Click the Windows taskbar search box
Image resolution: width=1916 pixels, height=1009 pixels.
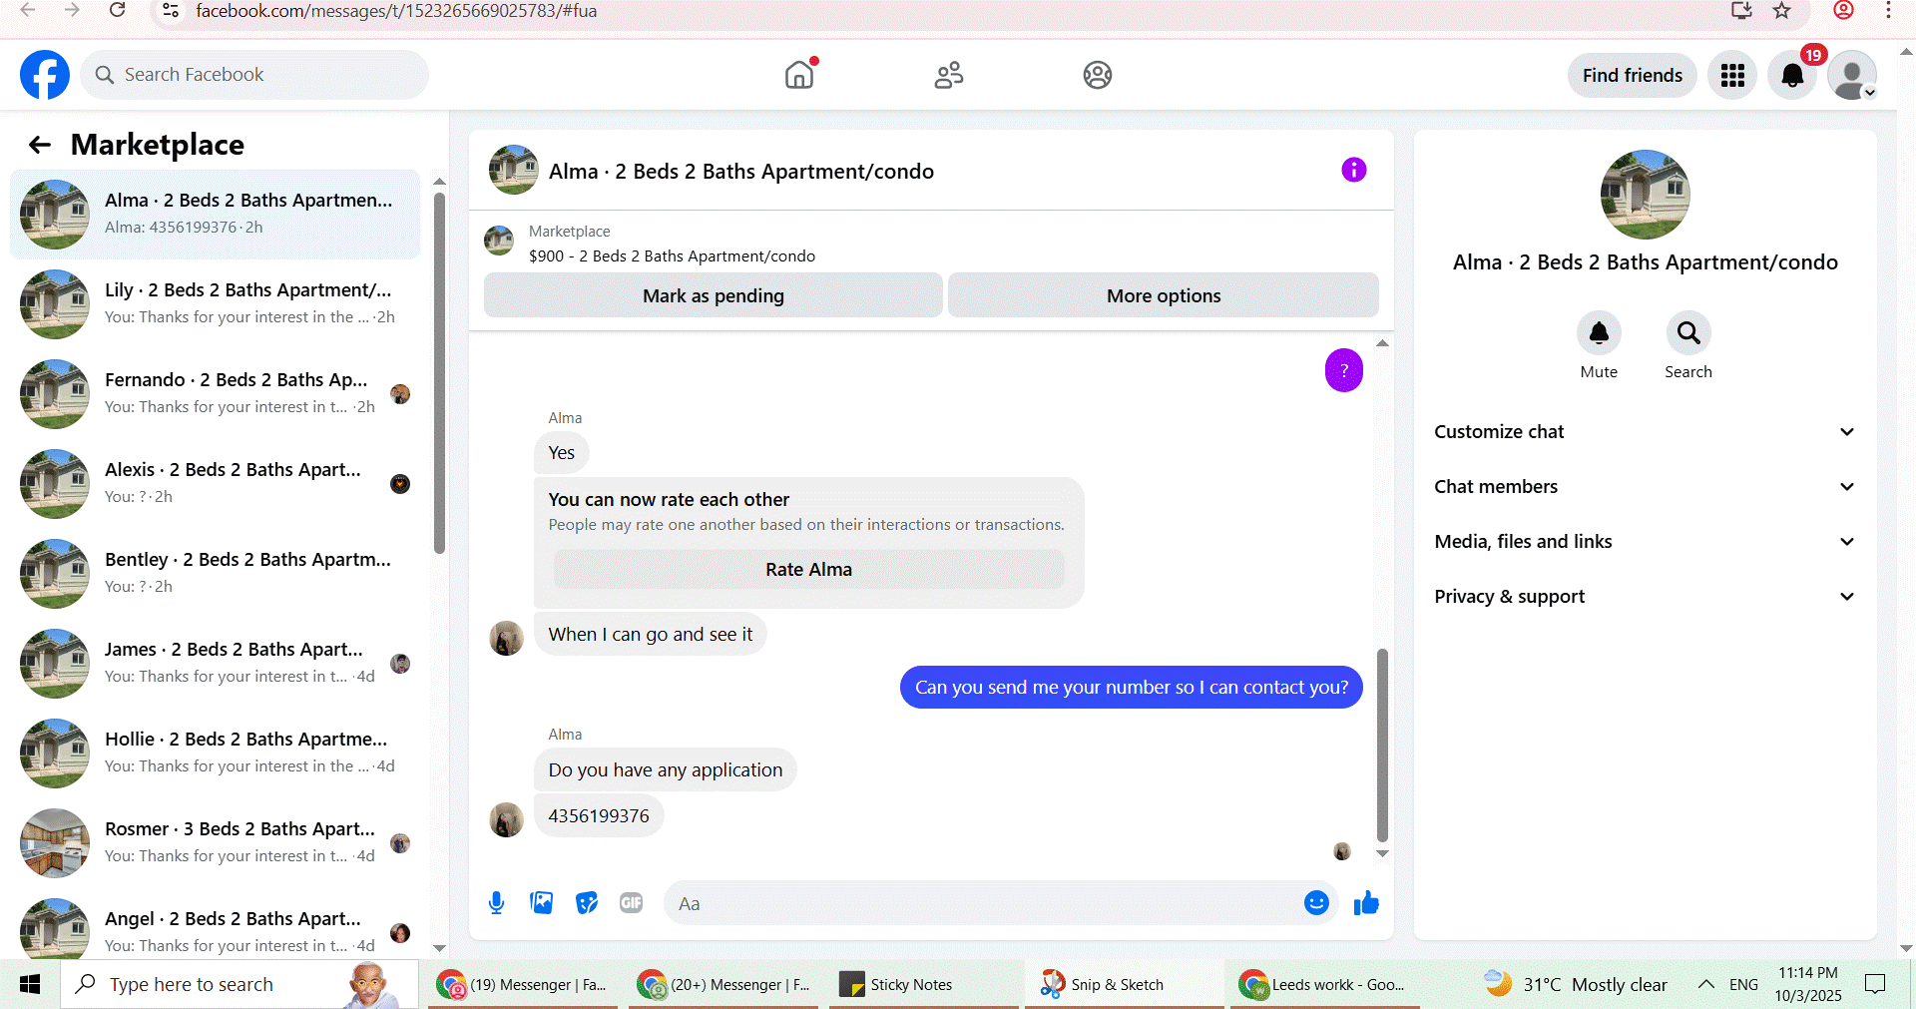[x=239, y=984]
